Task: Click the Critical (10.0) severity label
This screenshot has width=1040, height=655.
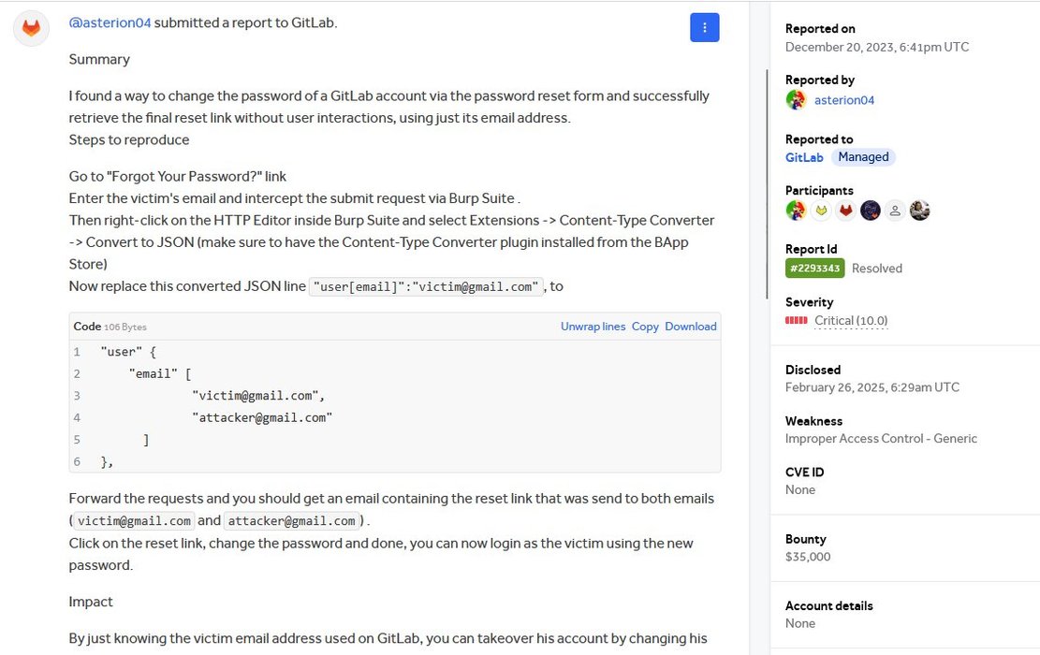Action: pos(851,321)
